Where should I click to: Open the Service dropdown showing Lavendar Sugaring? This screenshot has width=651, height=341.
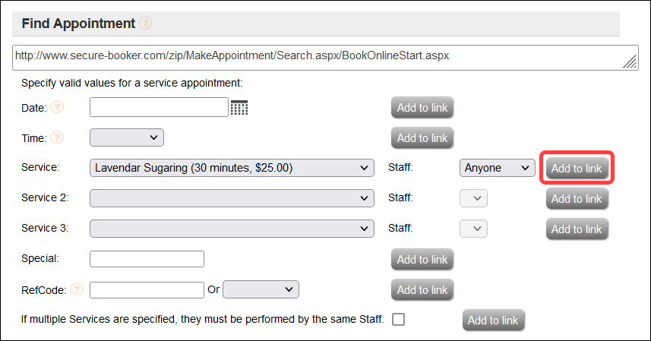point(232,168)
